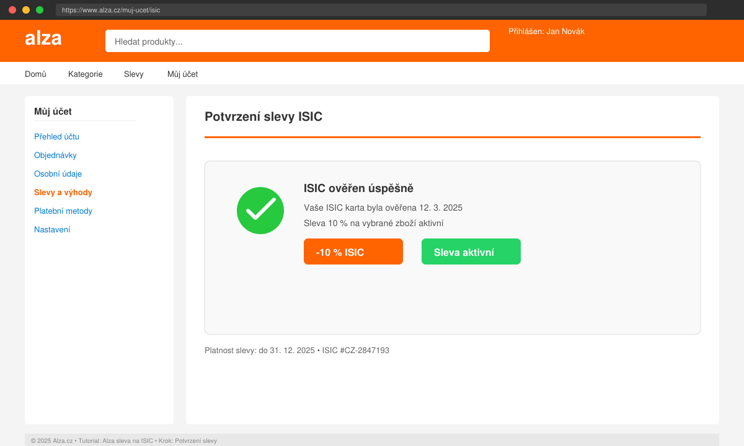Click the ISIC ověřen úspěšně title
This screenshot has width=744, height=446.
[x=358, y=188]
